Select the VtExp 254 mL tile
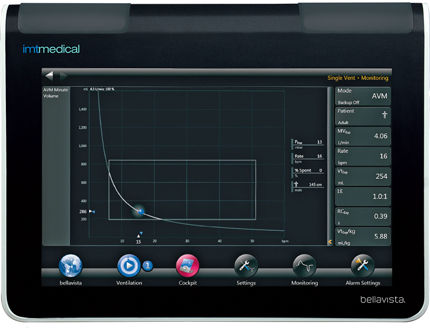This screenshot has width=430, height=333. pyautogui.click(x=363, y=176)
